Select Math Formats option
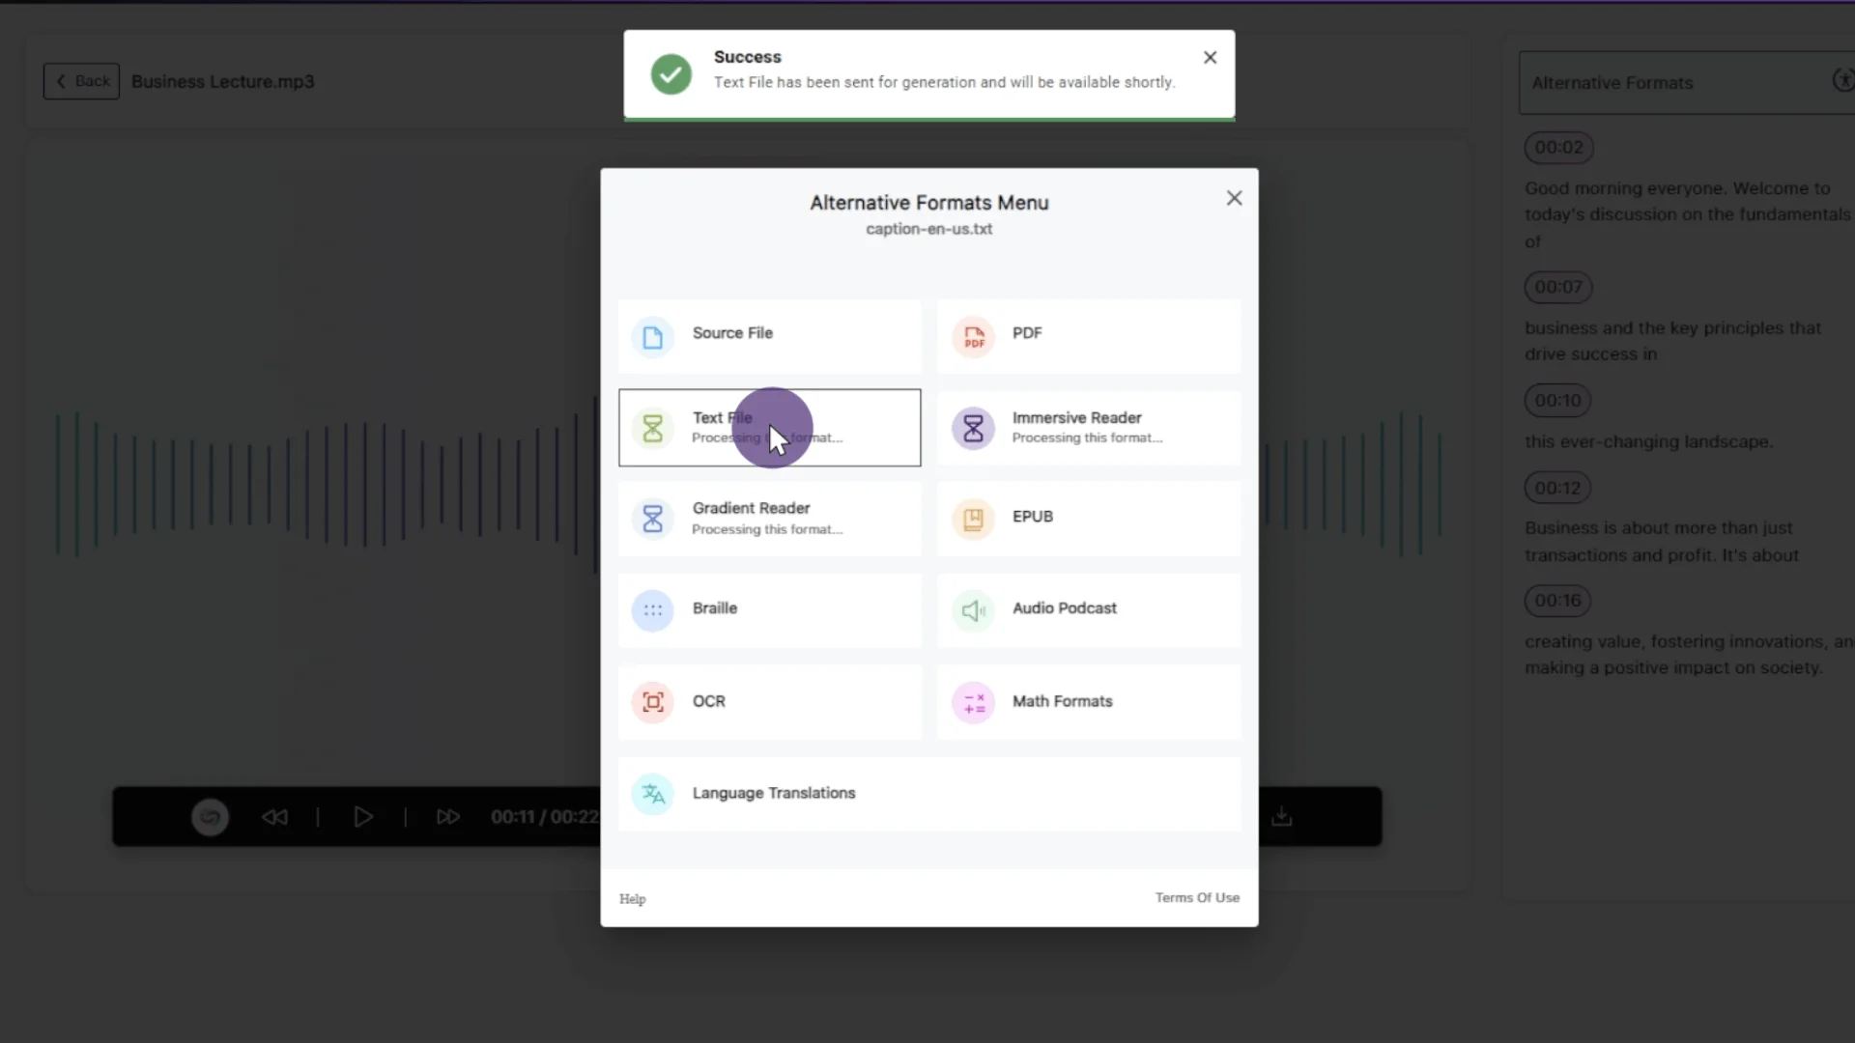Screen dimensions: 1855x1043 (x=1089, y=702)
